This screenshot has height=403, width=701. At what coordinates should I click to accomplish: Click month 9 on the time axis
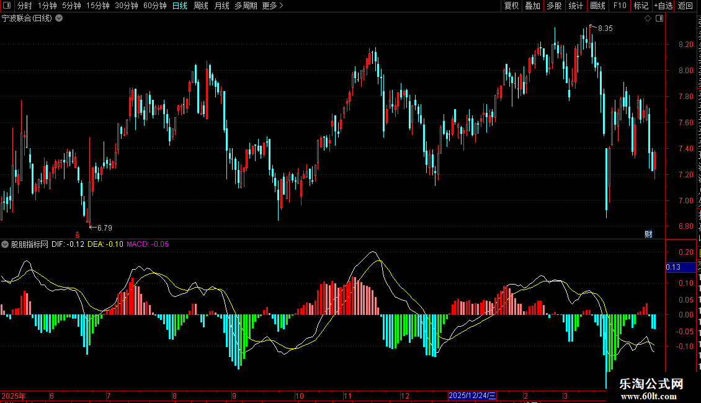tap(234, 396)
